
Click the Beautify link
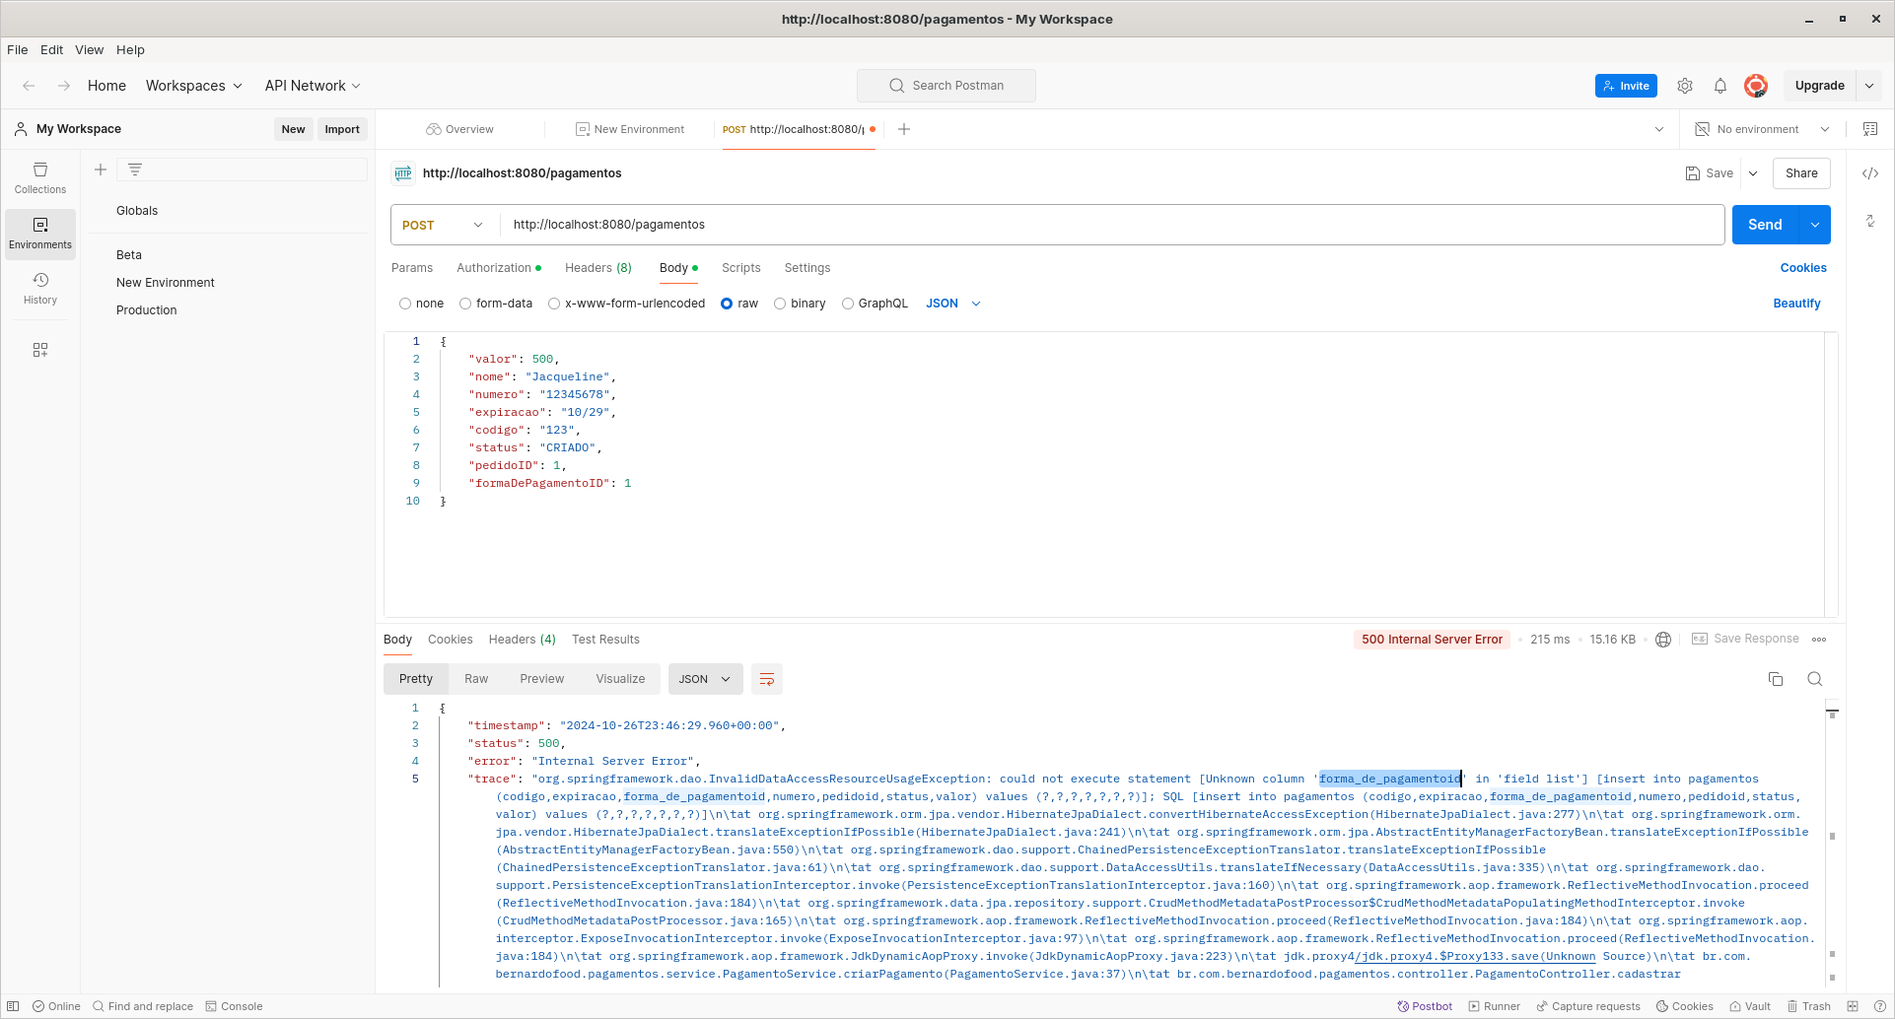[1796, 304]
